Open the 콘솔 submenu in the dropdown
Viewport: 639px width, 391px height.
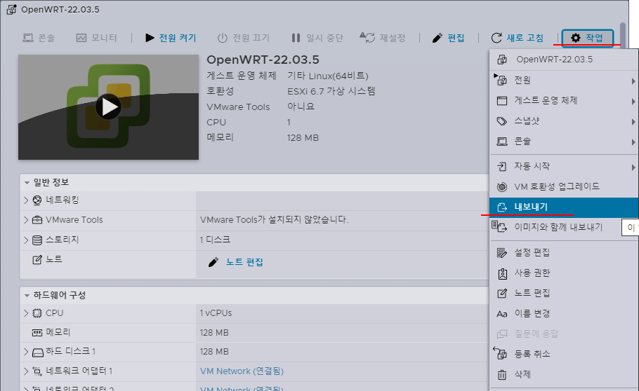(564, 141)
